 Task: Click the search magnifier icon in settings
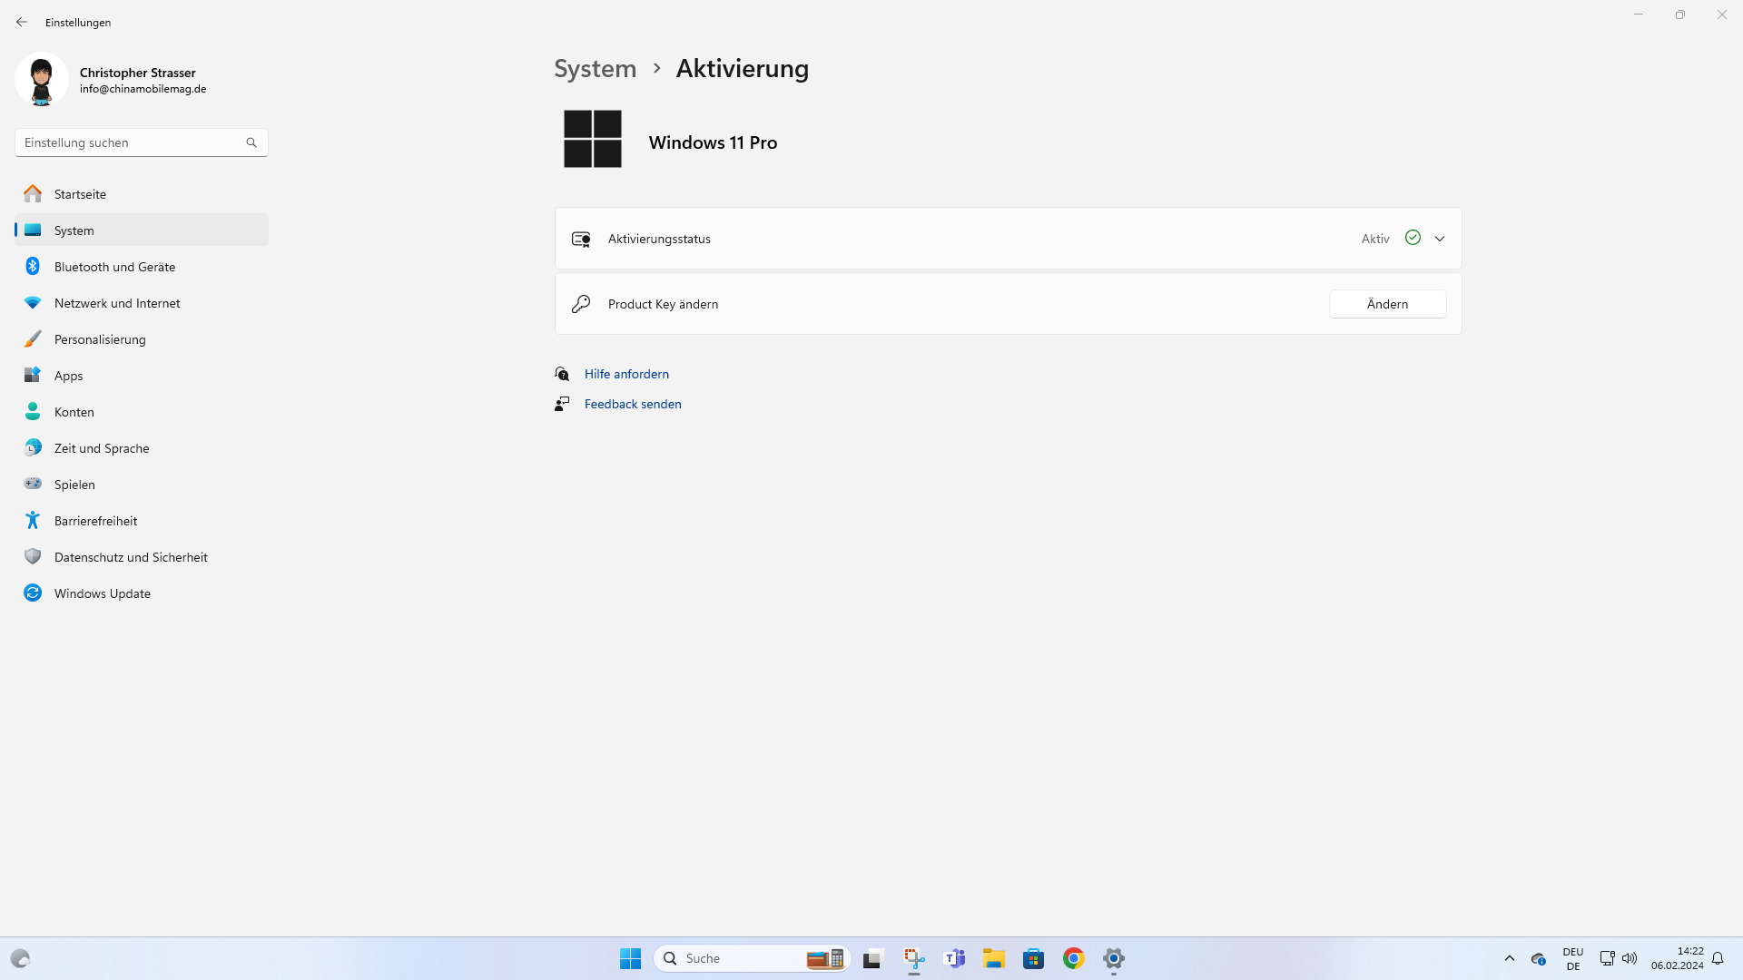[x=251, y=142]
